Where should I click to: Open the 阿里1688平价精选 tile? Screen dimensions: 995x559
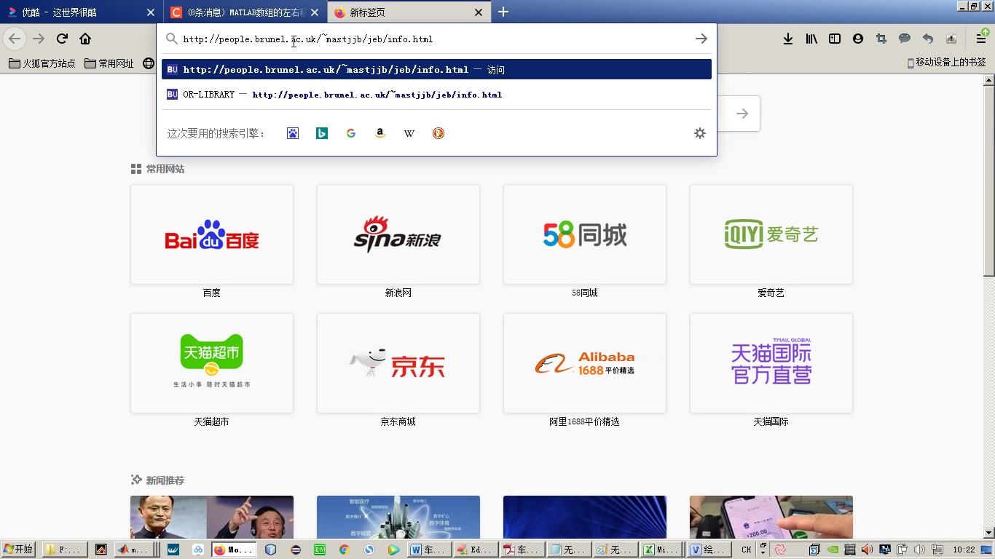pos(585,363)
